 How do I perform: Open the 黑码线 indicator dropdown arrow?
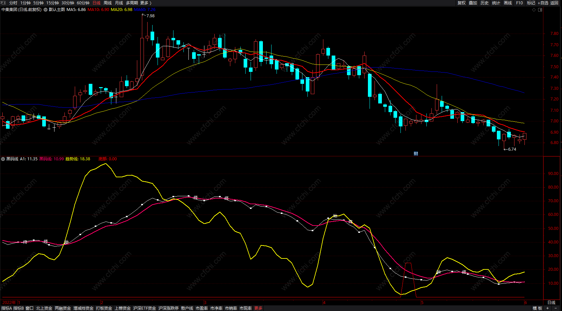[3, 159]
